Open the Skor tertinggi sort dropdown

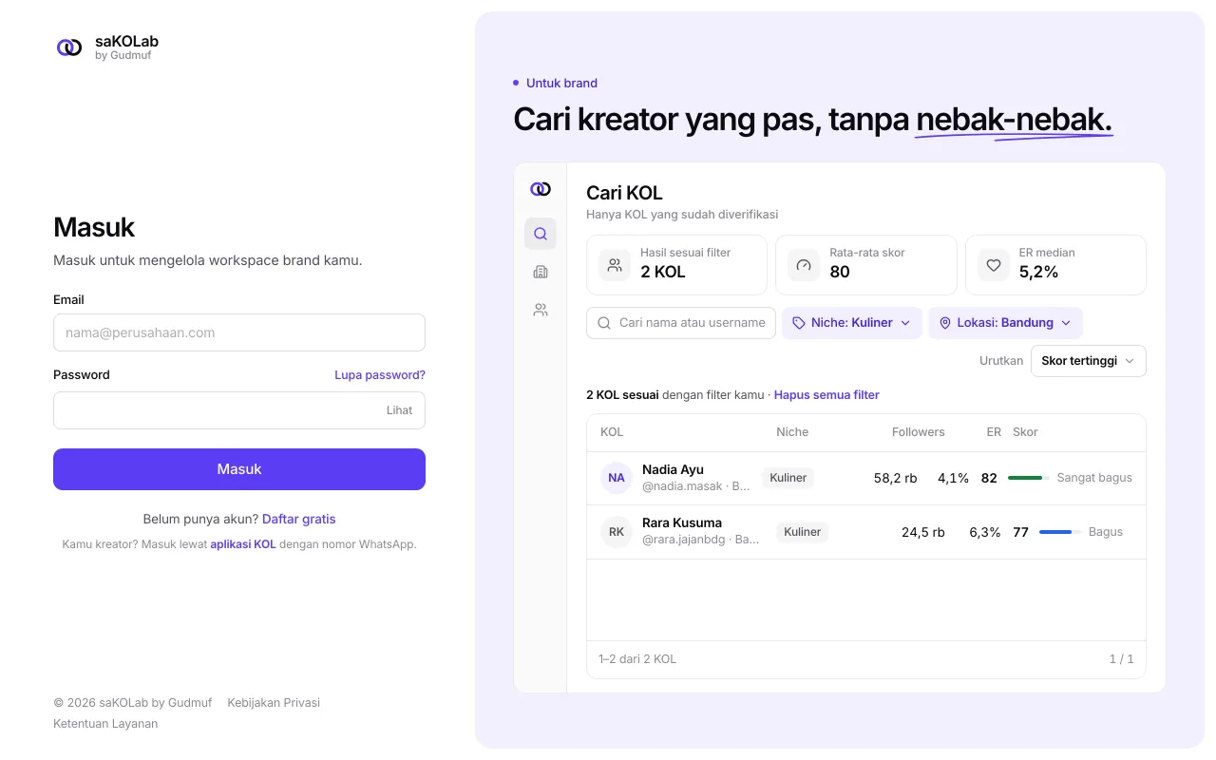[x=1089, y=361]
